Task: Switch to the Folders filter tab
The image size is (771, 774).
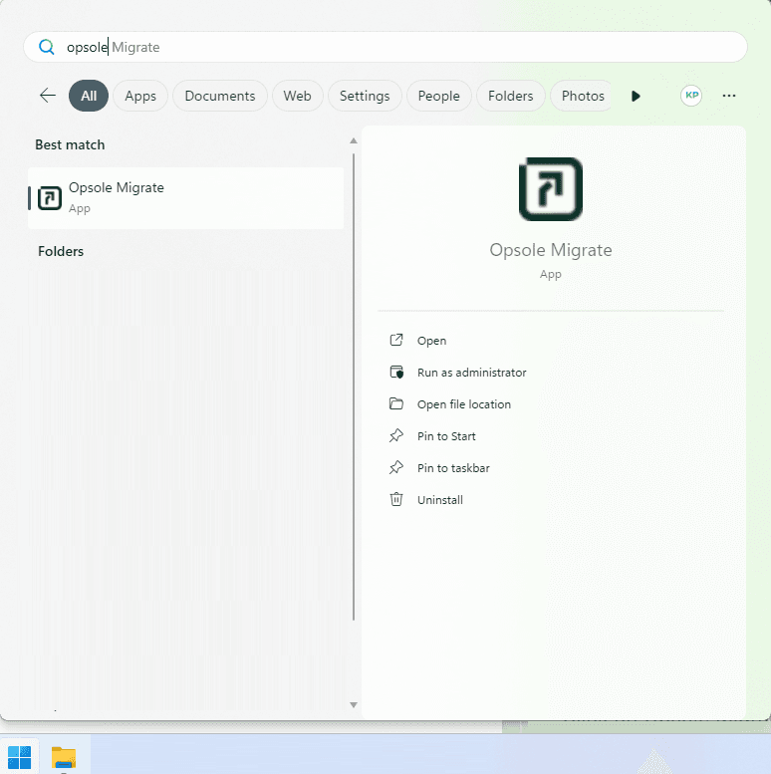Action: [510, 96]
